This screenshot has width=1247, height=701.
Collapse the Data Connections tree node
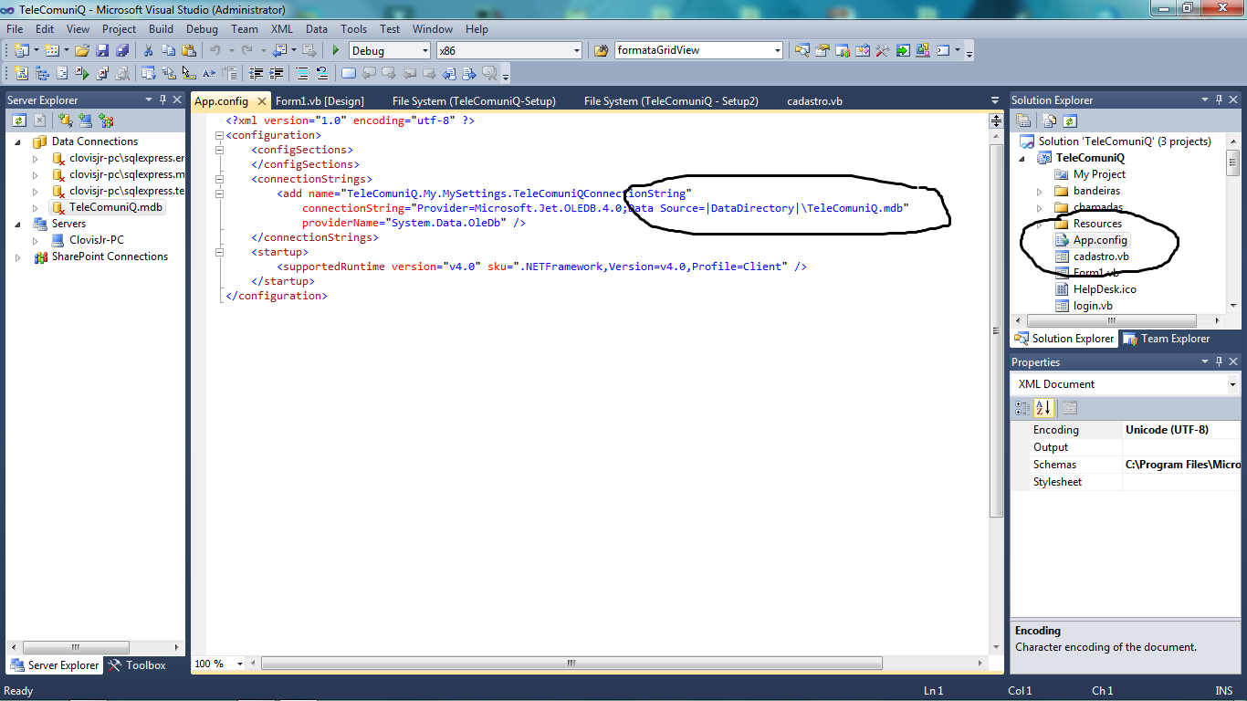tap(18, 141)
